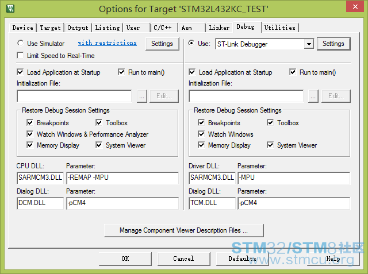Open the Utilities tab
This screenshot has width=368, height=274.
[x=280, y=28]
